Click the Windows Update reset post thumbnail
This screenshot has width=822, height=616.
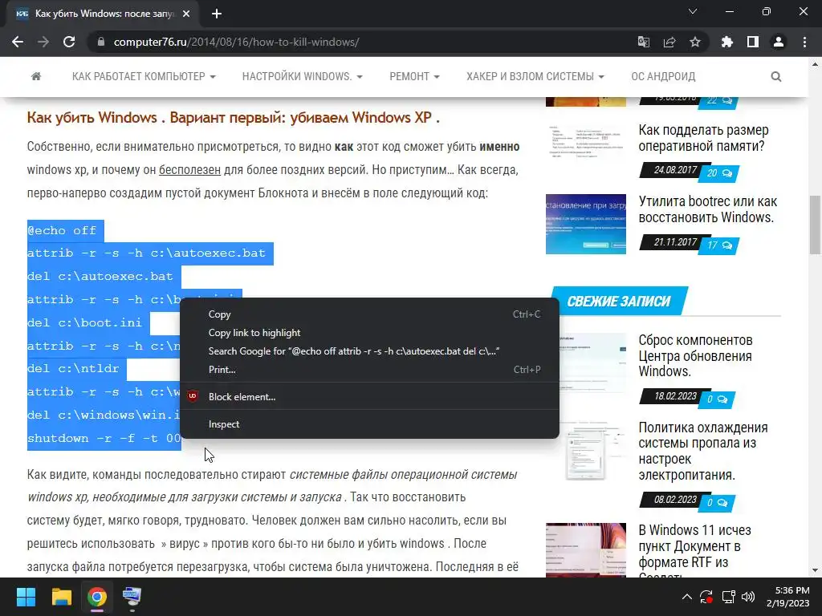585,363
